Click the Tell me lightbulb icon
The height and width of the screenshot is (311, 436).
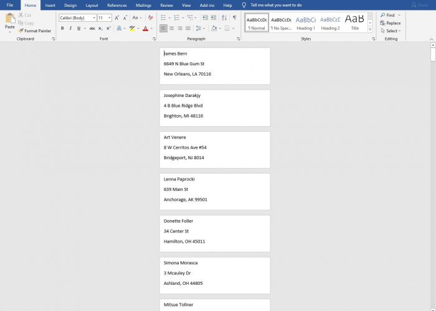(244, 5)
